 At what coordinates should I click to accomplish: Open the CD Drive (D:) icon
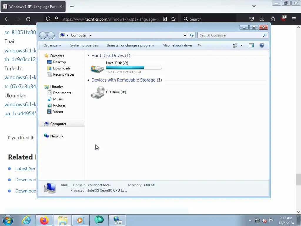pos(98,92)
